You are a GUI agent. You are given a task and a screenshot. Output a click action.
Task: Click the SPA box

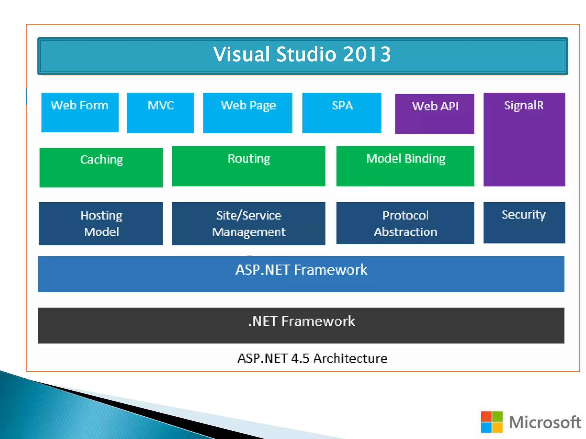click(342, 113)
